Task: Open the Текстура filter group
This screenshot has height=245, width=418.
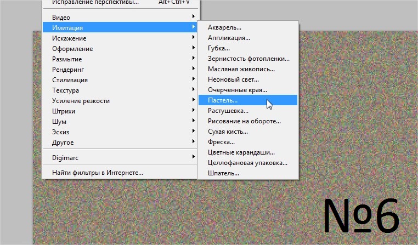Action: pyautogui.click(x=120, y=90)
